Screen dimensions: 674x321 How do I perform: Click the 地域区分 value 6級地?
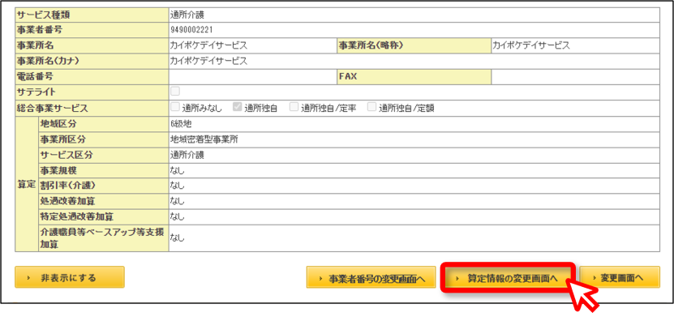coord(181,124)
